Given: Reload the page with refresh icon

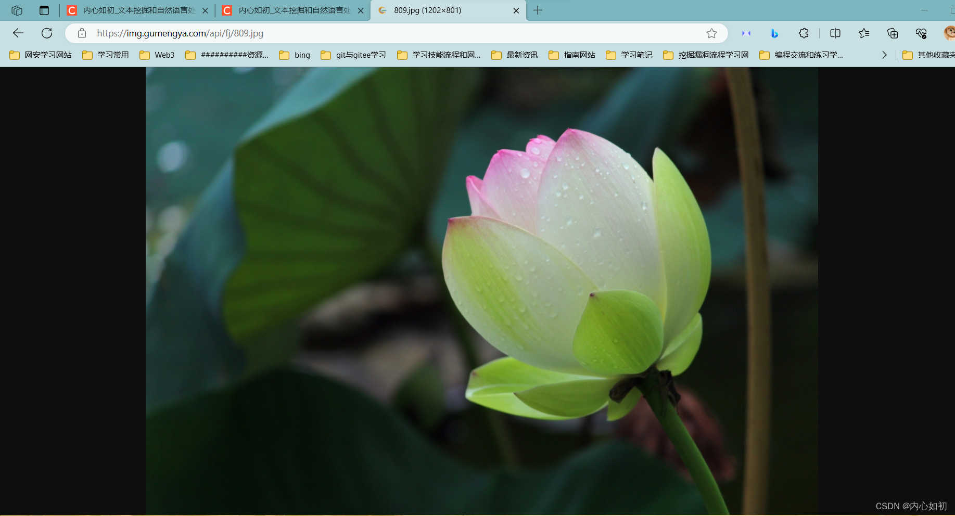Looking at the screenshot, I should (47, 33).
